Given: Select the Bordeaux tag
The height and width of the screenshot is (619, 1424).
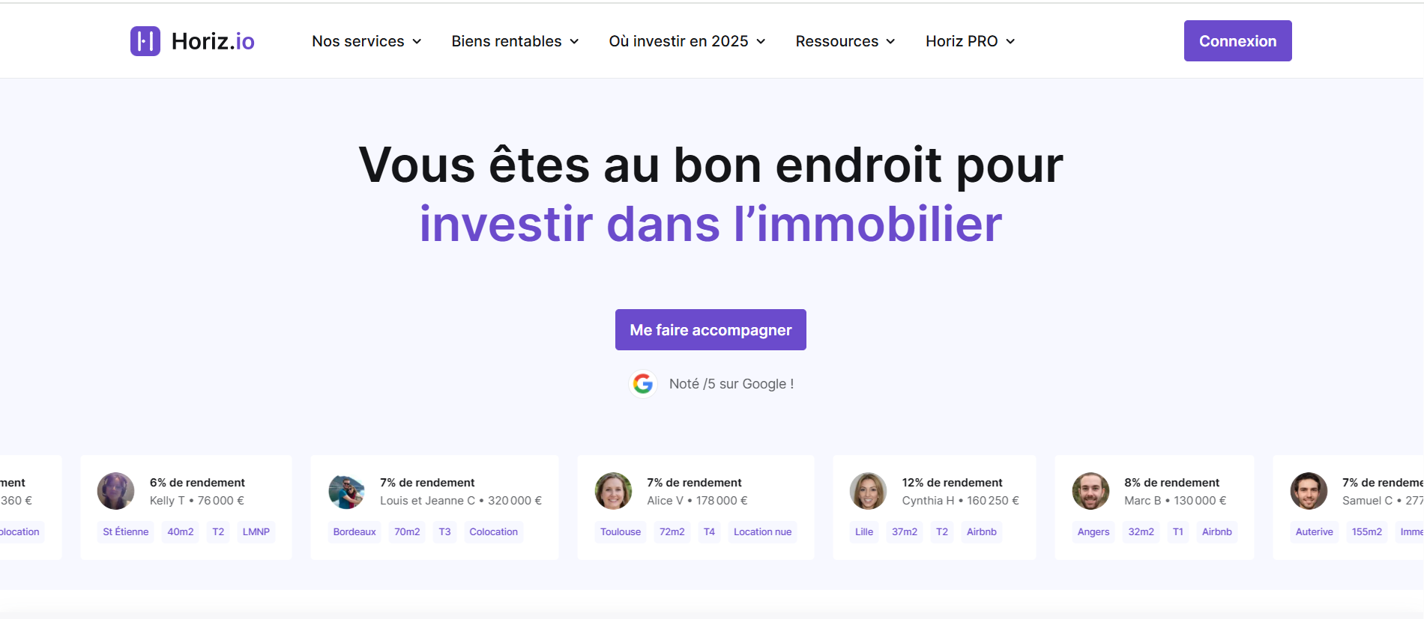Looking at the screenshot, I should coord(355,532).
